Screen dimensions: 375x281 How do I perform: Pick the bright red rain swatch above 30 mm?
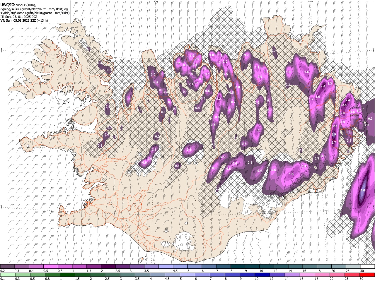[367, 275]
